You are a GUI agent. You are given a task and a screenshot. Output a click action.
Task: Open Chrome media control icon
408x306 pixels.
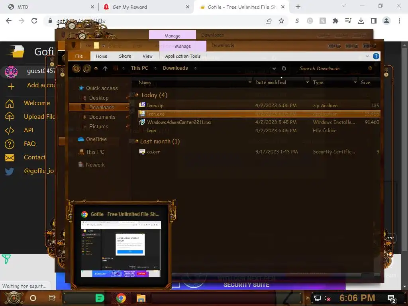[x=348, y=21]
